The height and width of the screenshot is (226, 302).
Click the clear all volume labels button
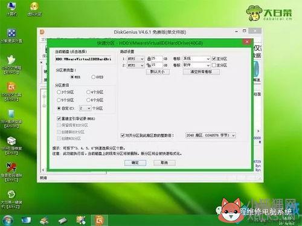201,72
